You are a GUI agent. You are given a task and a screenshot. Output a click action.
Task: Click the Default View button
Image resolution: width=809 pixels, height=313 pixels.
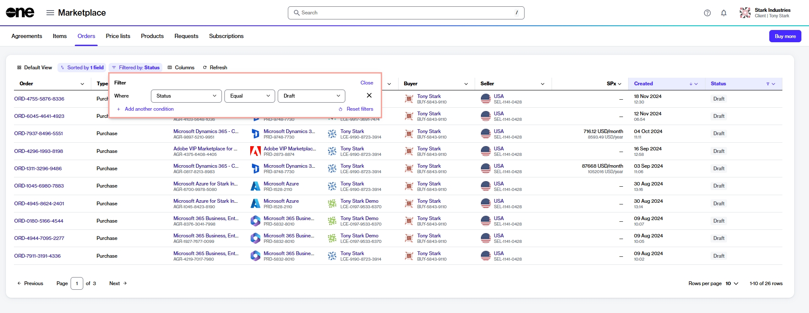click(x=34, y=68)
